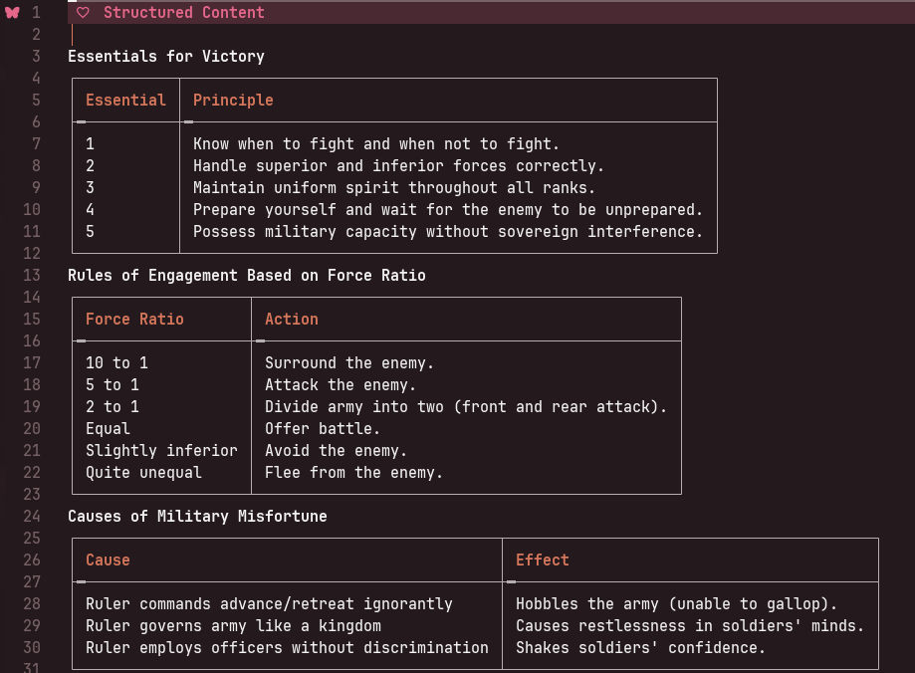This screenshot has height=673, width=915.
Task: Click line number 13 in the gutter
Action: [x=31, y=276]
